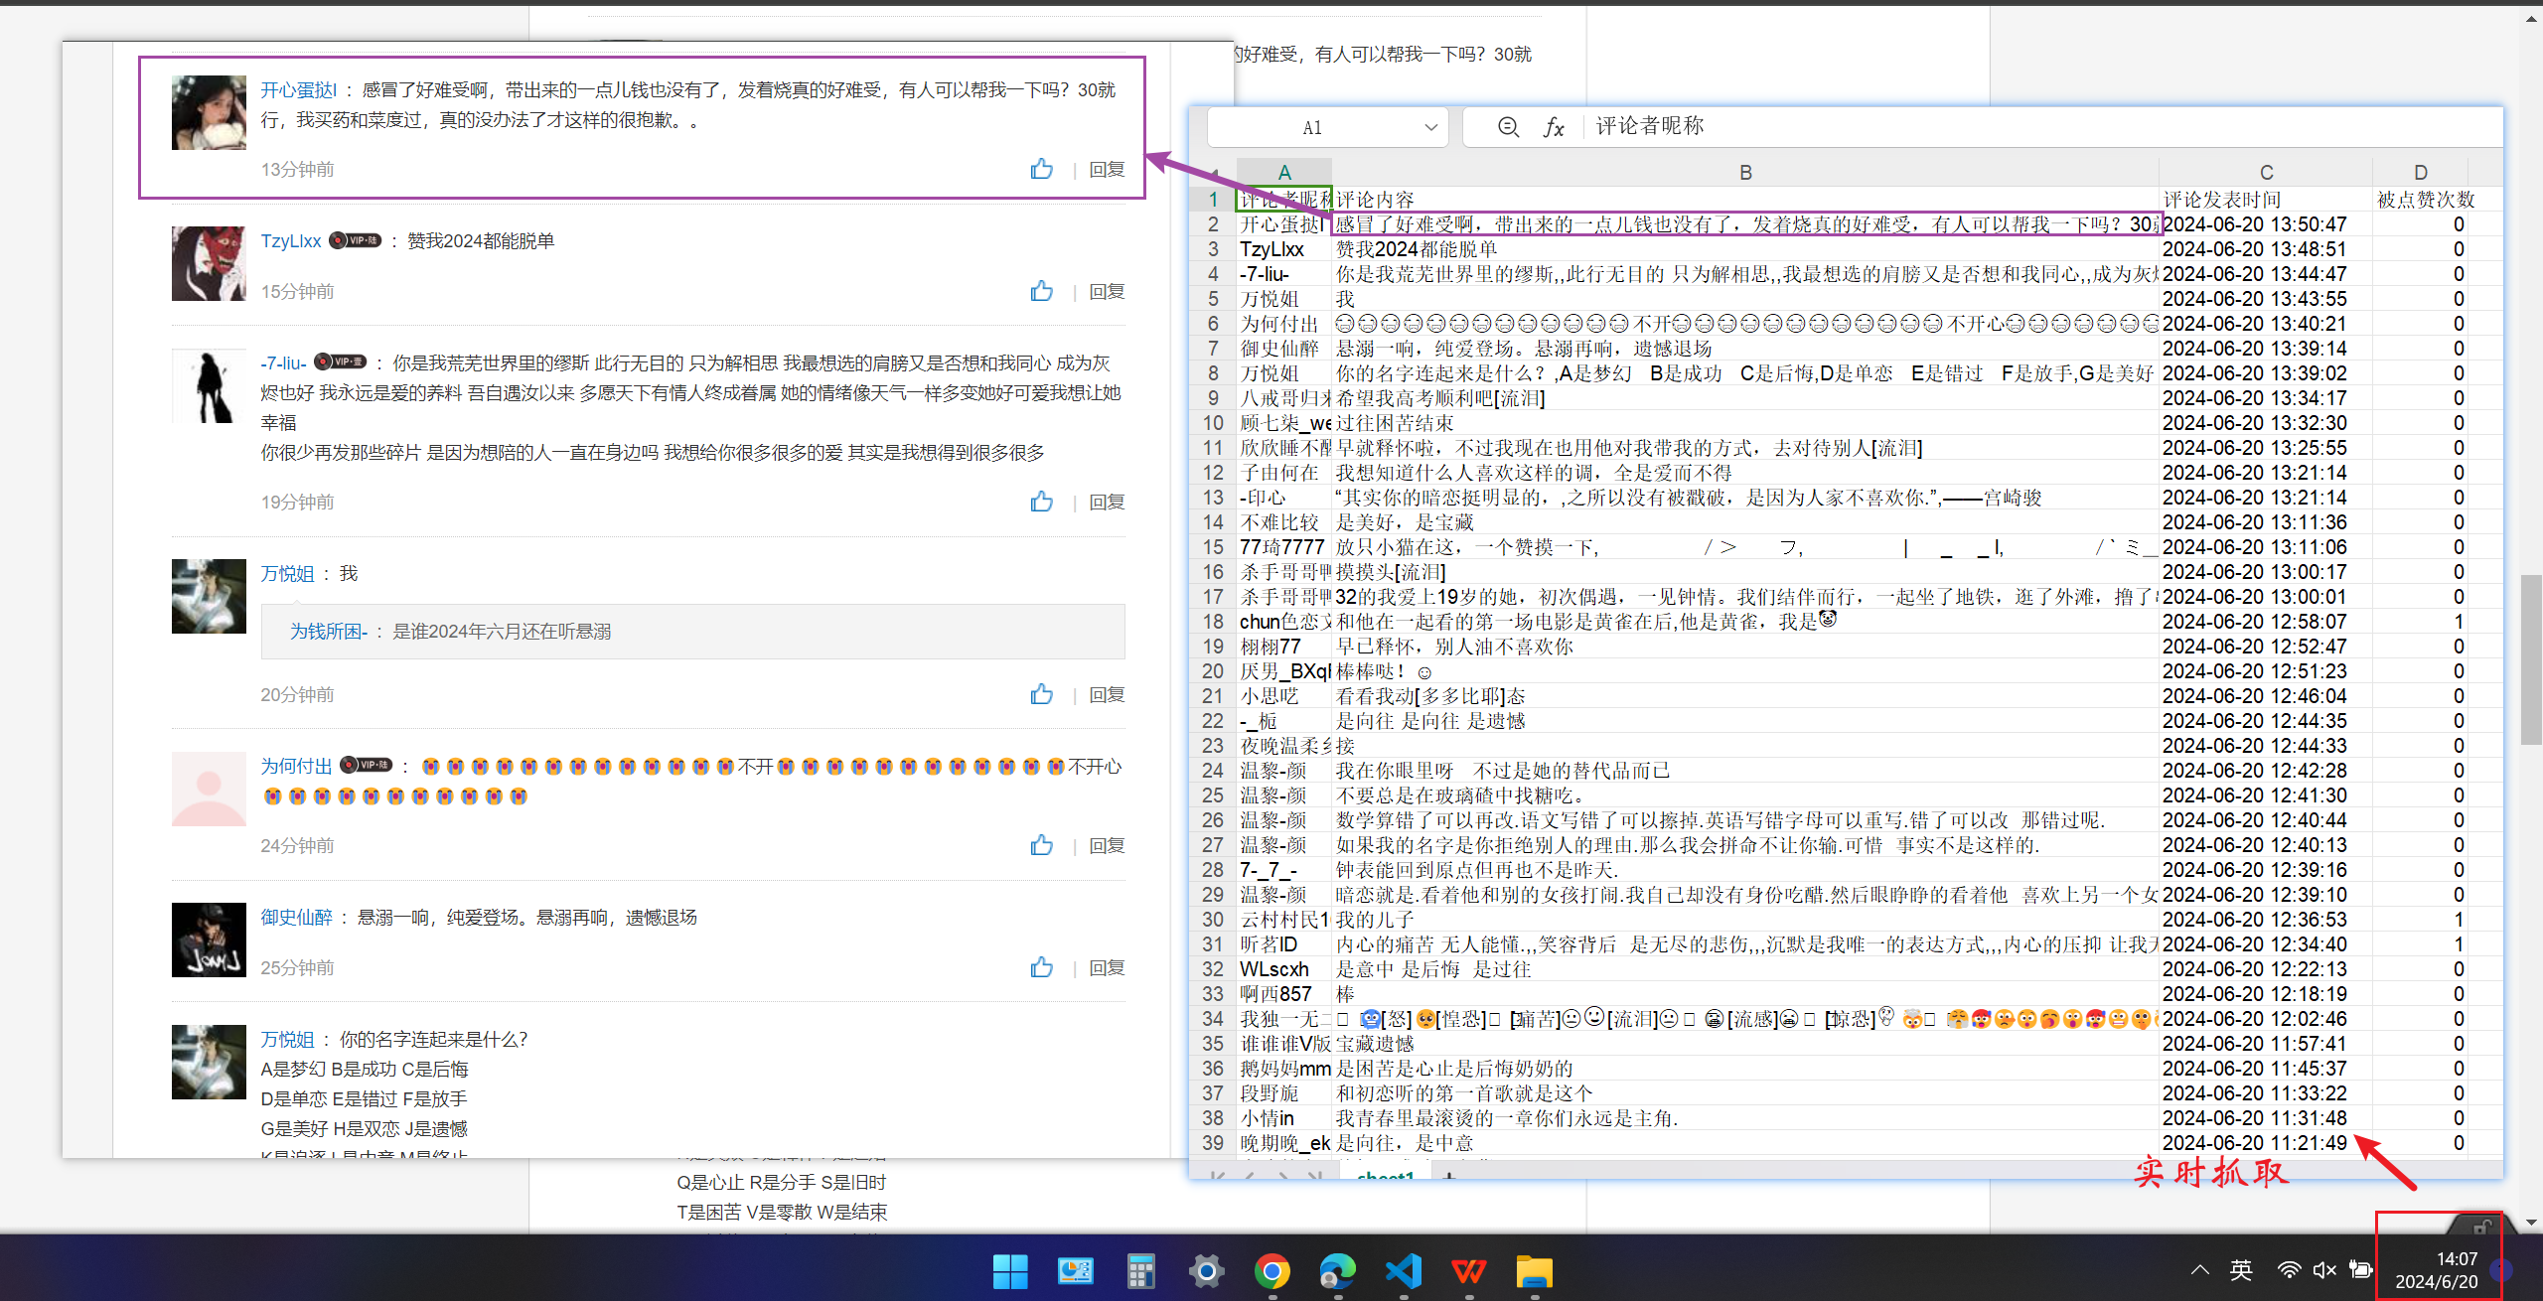This screenshot has width=2543, height=1301.
Task: Click the Wi-Fi network tray icon
Action: [2289, 1269]
